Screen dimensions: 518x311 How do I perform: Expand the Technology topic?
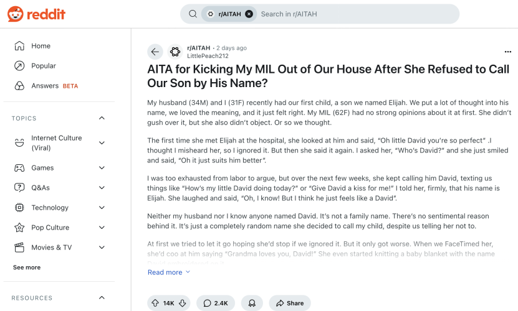coord(102,208)
